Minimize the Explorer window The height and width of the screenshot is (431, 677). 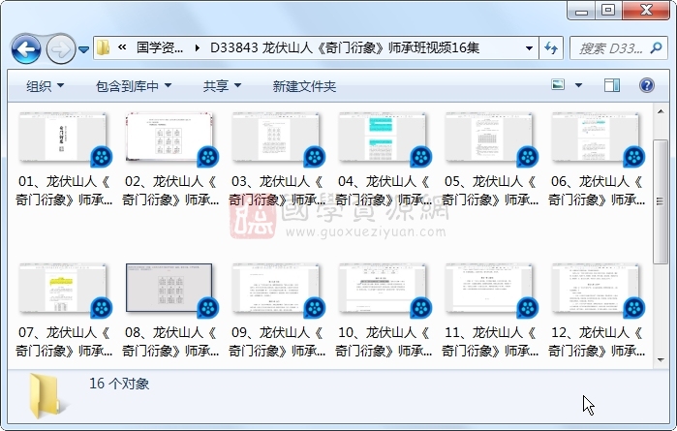click(581, 11)
